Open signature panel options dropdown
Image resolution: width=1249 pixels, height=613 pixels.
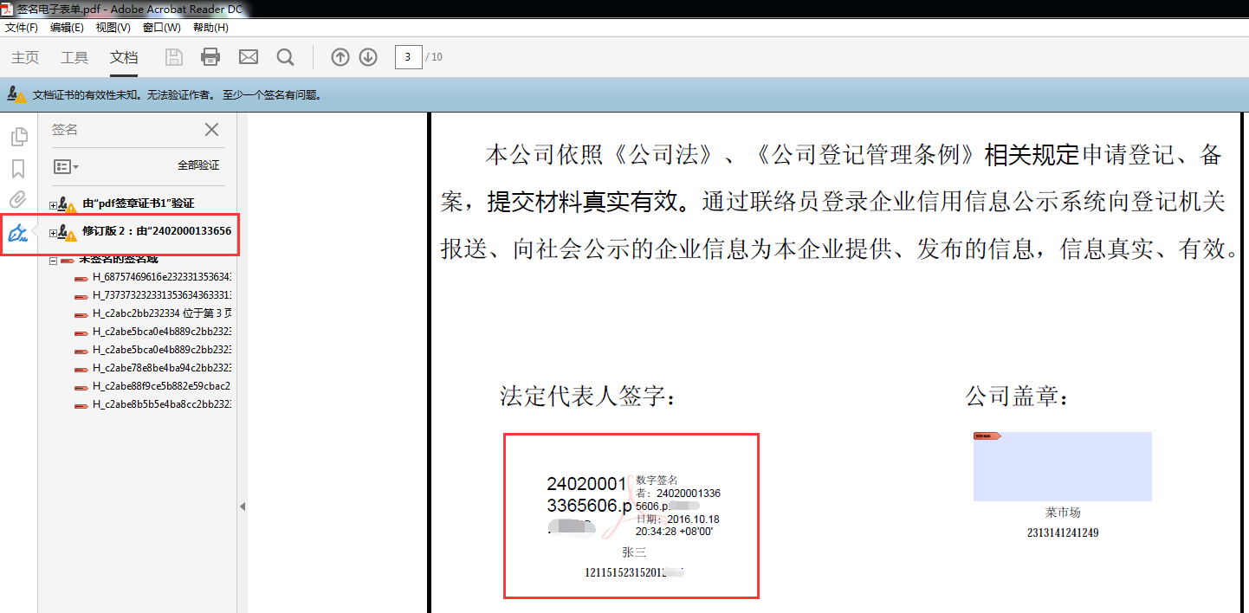coord(66,166)
